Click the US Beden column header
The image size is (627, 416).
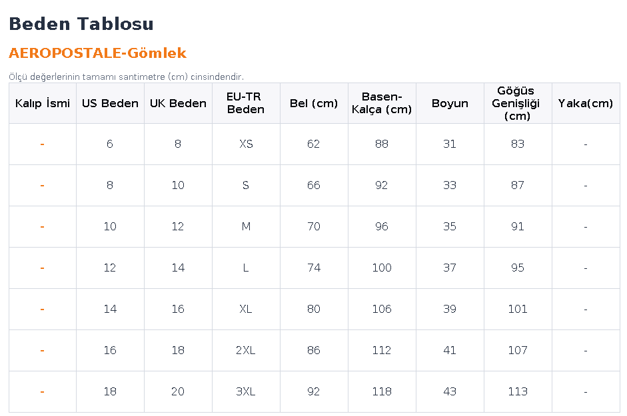tap(110, 103)
